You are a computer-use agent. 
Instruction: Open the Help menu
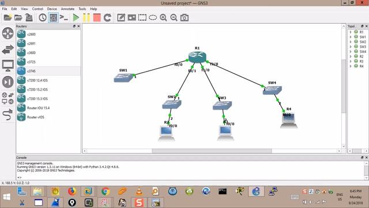[93, 9]
